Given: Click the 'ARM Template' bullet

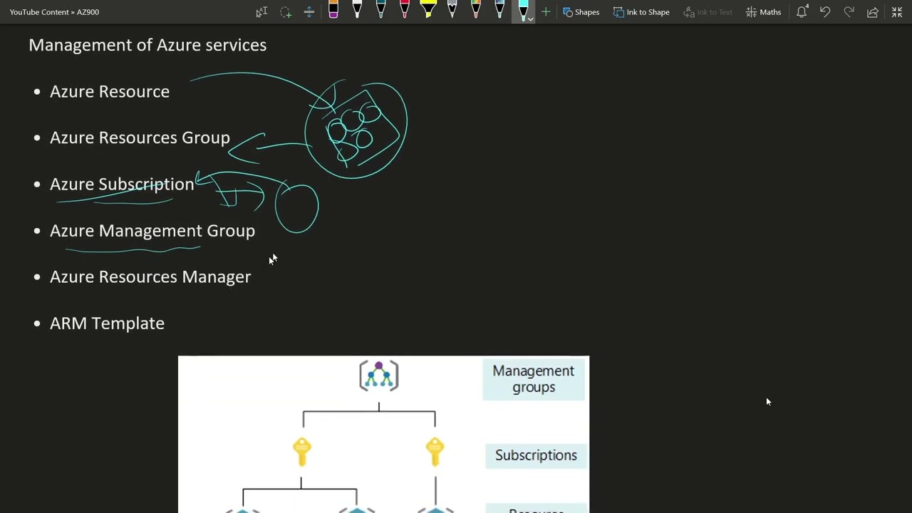Looking at the screenshot, I should pyautogui.click(x=107, y=323).
